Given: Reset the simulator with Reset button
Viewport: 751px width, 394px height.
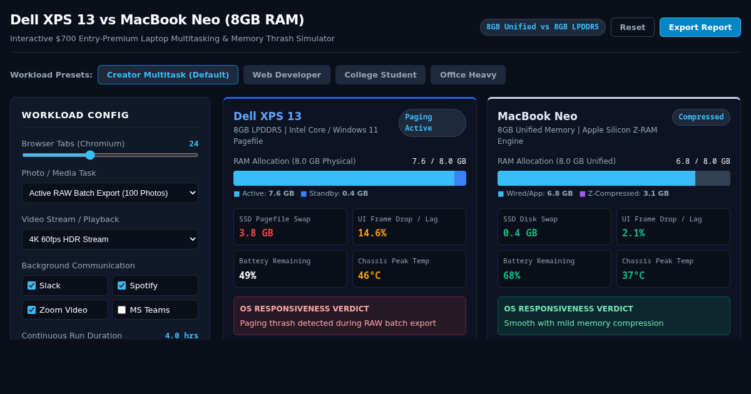Looking at the screenshot, I should point(632,27).
